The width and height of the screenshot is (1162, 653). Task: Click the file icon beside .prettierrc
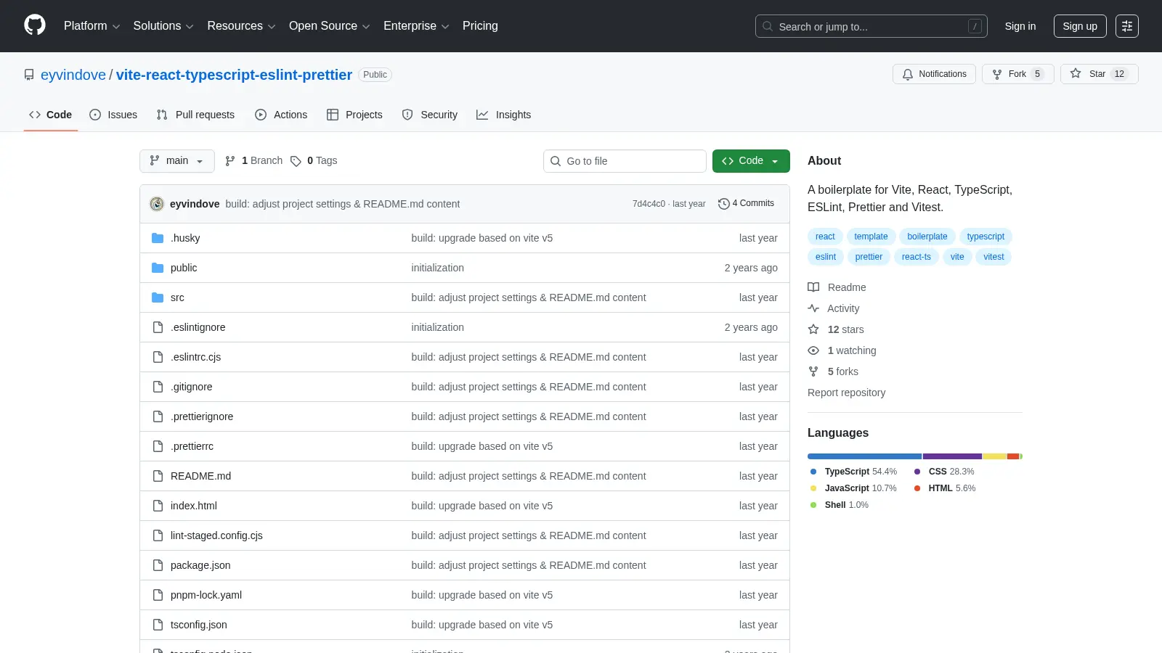click(158, 446)
